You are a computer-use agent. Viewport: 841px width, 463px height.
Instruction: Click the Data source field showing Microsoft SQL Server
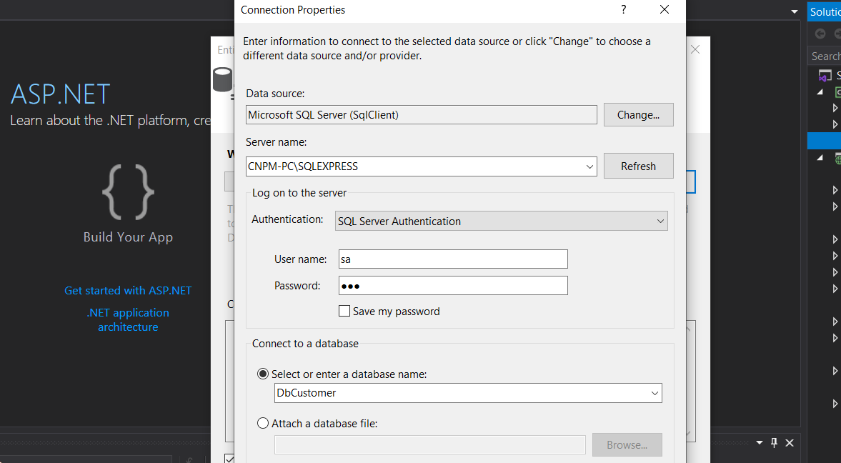click(x=422, y=115)
